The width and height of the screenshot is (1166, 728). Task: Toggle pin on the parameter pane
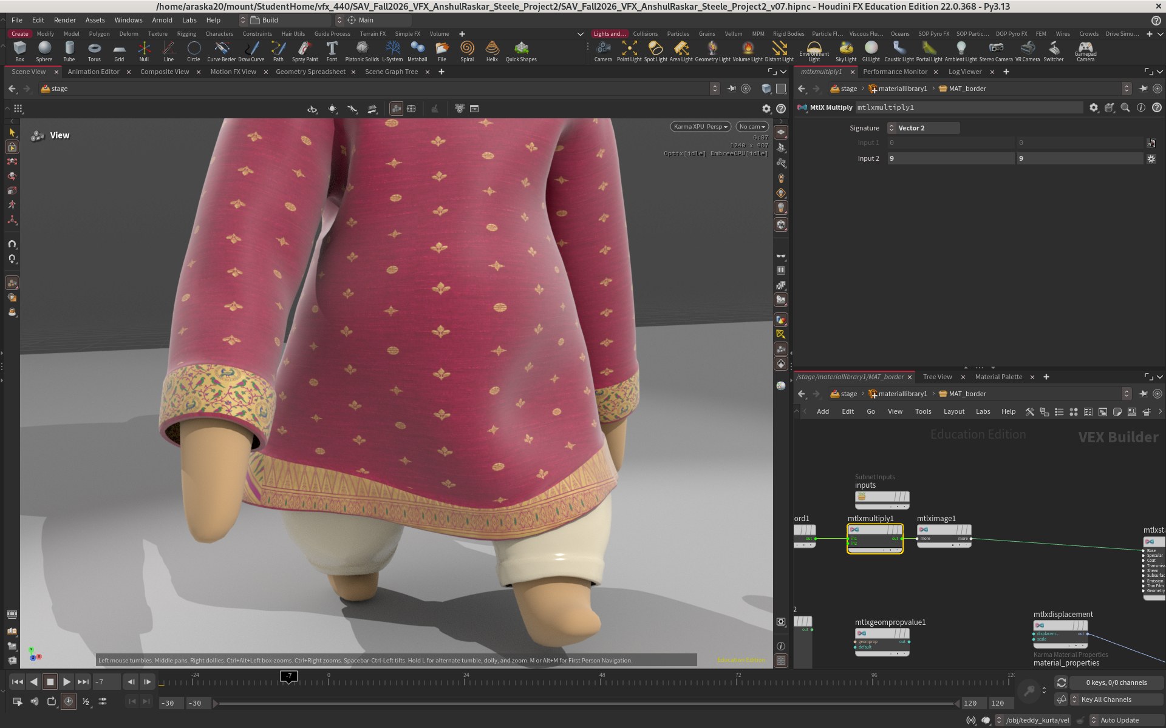[x=1143, y=89]
